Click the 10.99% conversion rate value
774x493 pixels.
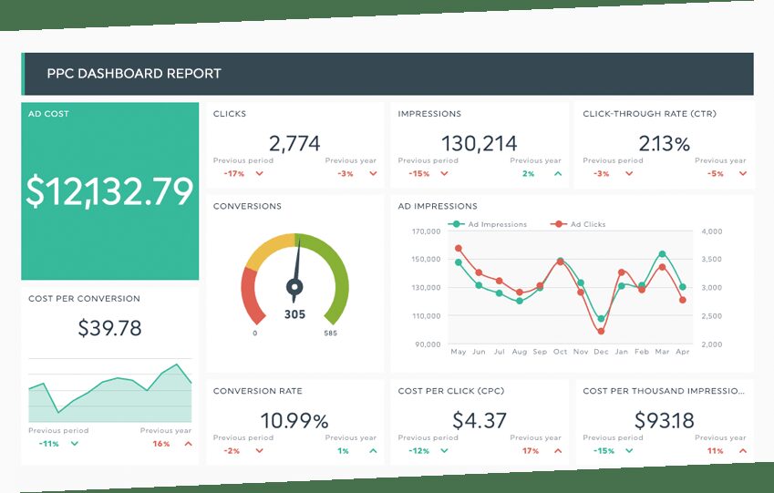(294, 421)
